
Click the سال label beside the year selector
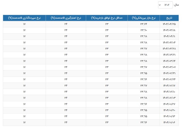[176, 5]
